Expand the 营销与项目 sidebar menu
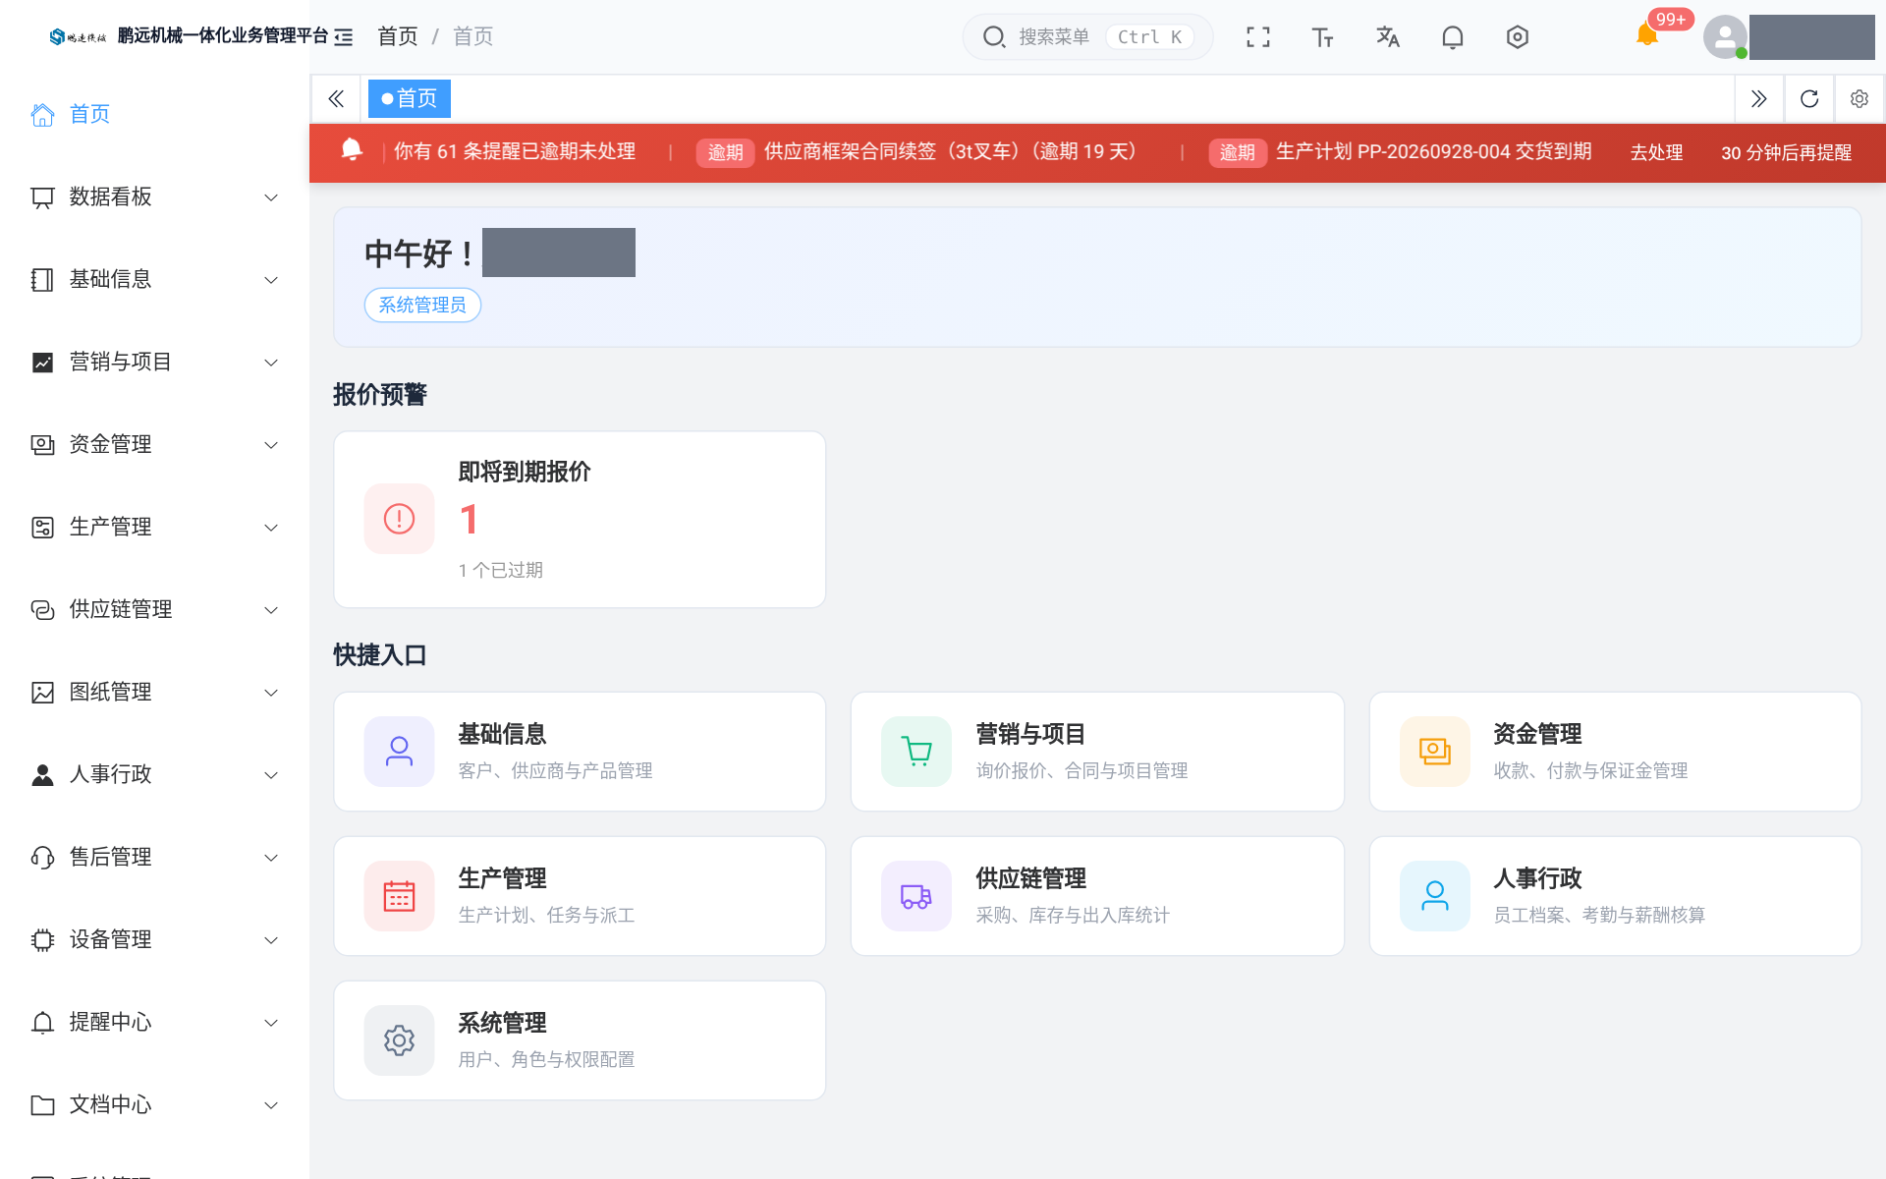Screen dimensions: 1886x1179 154,363
